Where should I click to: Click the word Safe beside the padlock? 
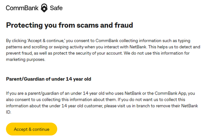56,8
